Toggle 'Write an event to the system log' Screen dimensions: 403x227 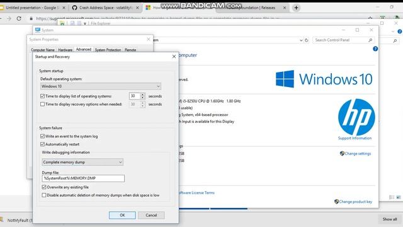point(42,136)
